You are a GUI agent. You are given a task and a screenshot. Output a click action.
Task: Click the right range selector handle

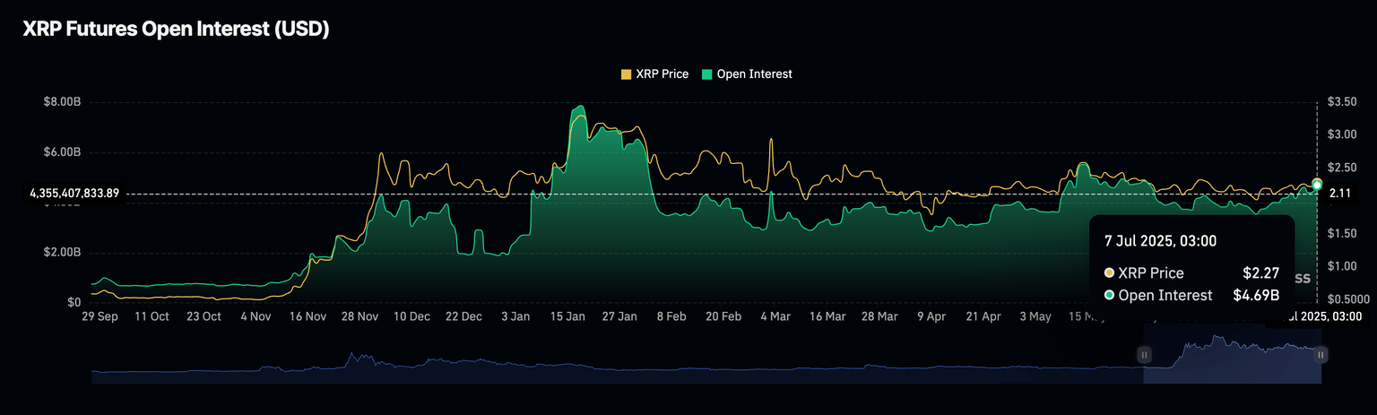coord(1321,355)
